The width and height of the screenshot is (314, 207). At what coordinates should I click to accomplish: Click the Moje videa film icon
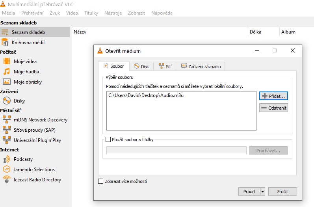pos(7,61)
